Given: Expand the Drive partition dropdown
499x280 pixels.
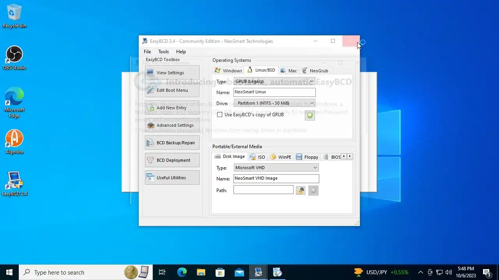Looking at the screenshot, I should (274, 103).
